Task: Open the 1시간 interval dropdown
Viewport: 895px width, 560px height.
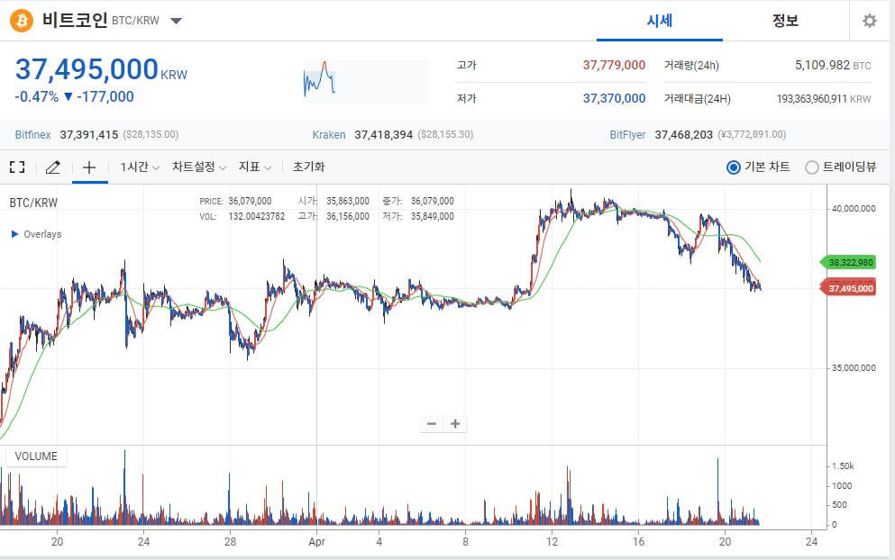Action: [140, 167]
